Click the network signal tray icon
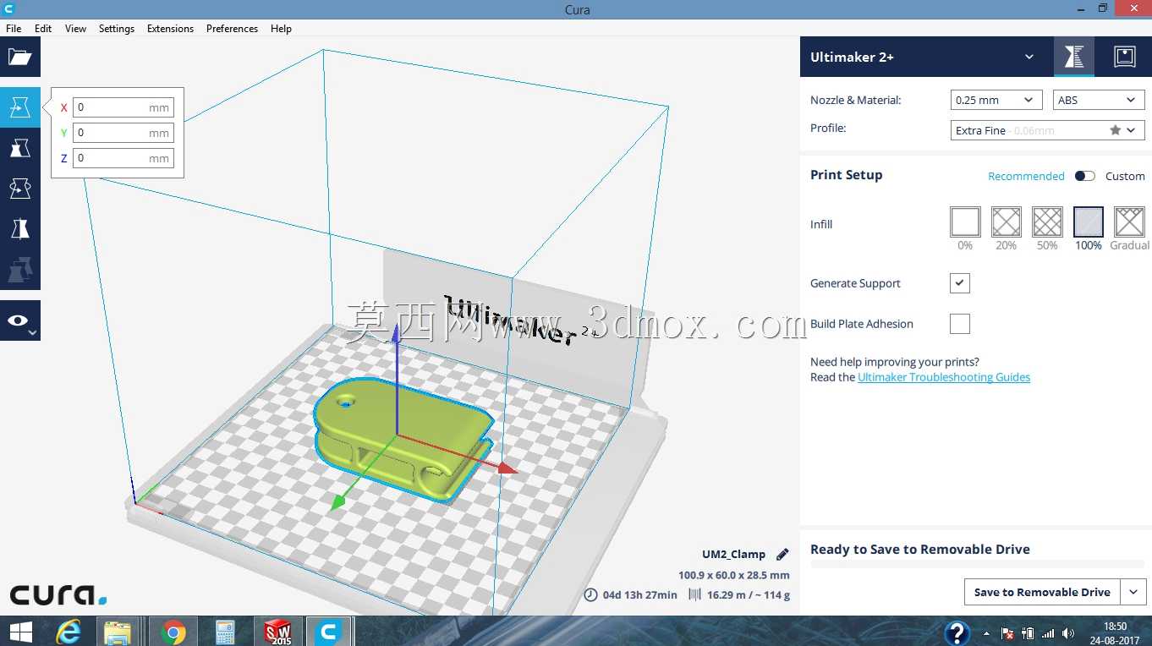 (x=1048, y=633)
